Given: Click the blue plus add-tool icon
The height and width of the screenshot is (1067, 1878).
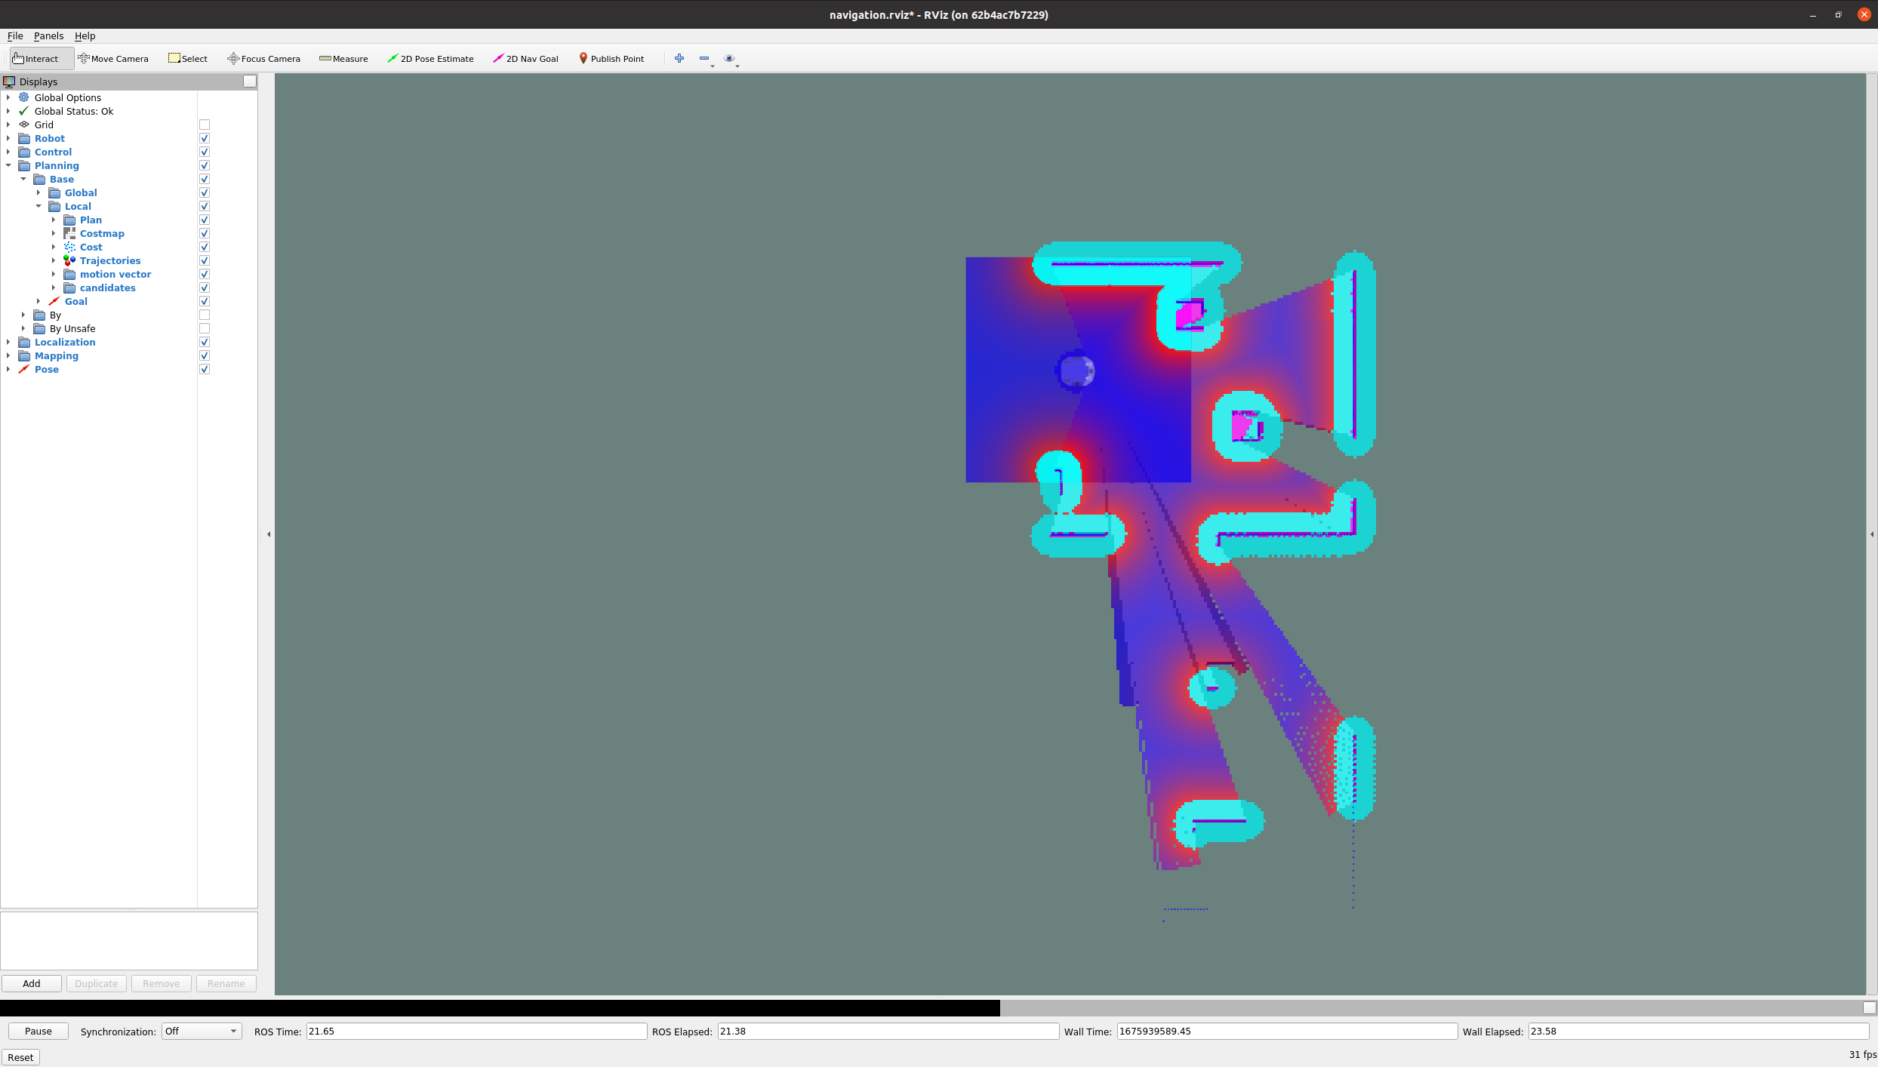Looking at the screenshot, I should [x=679, y=58].
